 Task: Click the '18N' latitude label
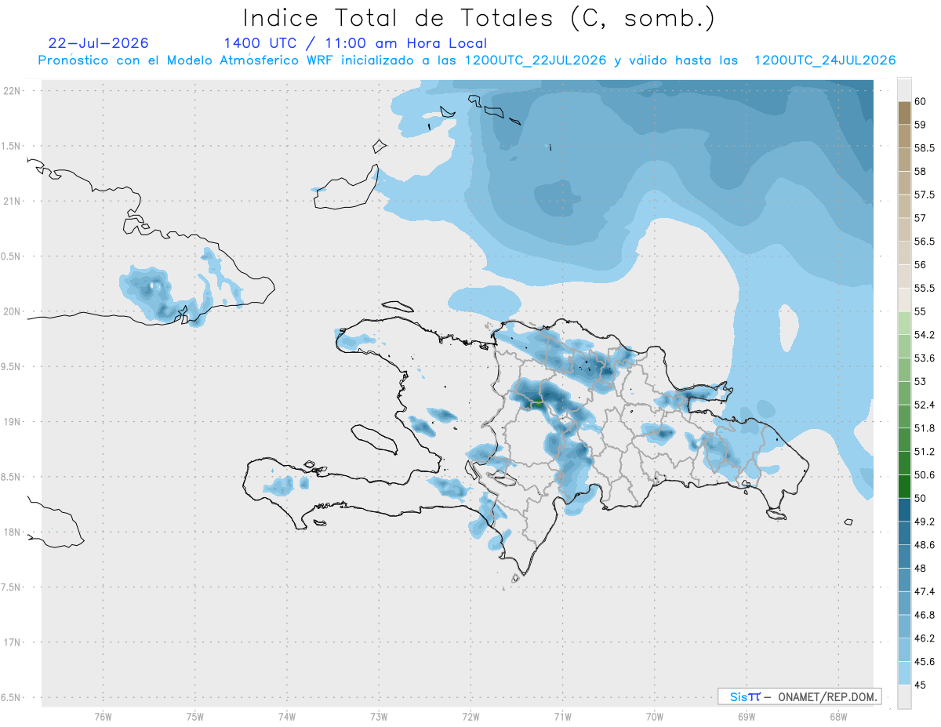11,532
